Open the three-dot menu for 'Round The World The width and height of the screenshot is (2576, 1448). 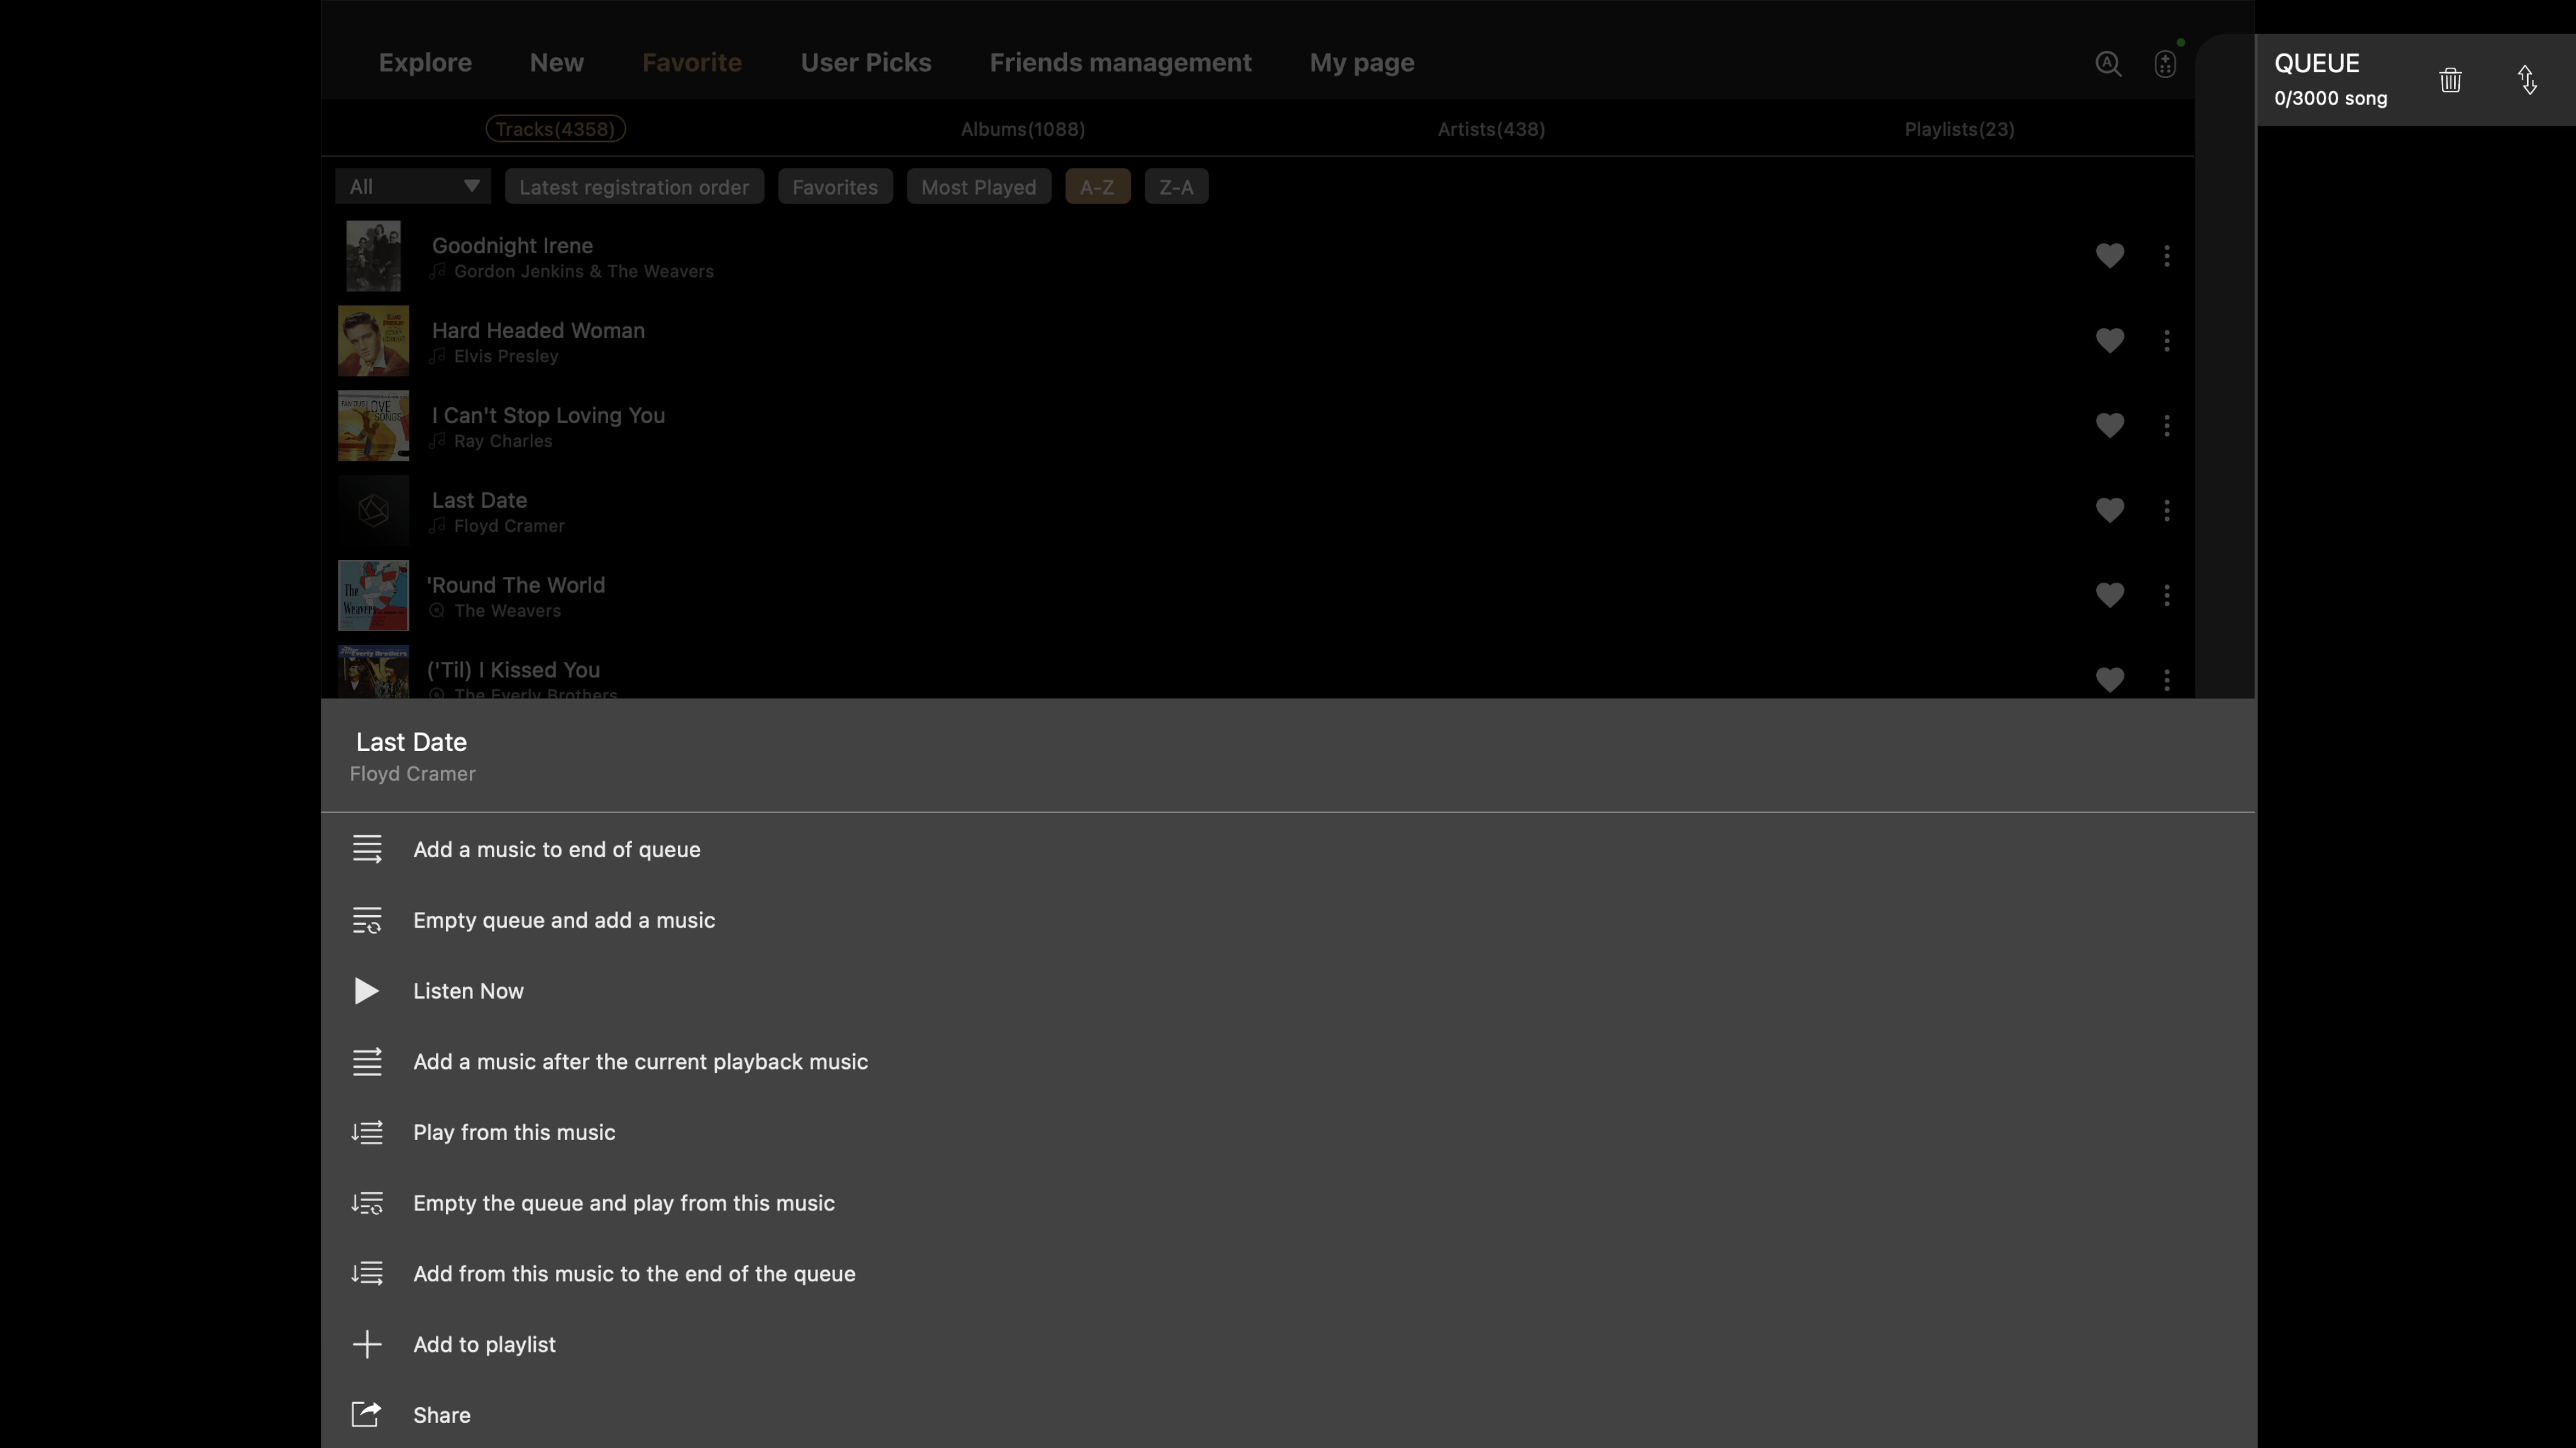[x=2167, y=596]
